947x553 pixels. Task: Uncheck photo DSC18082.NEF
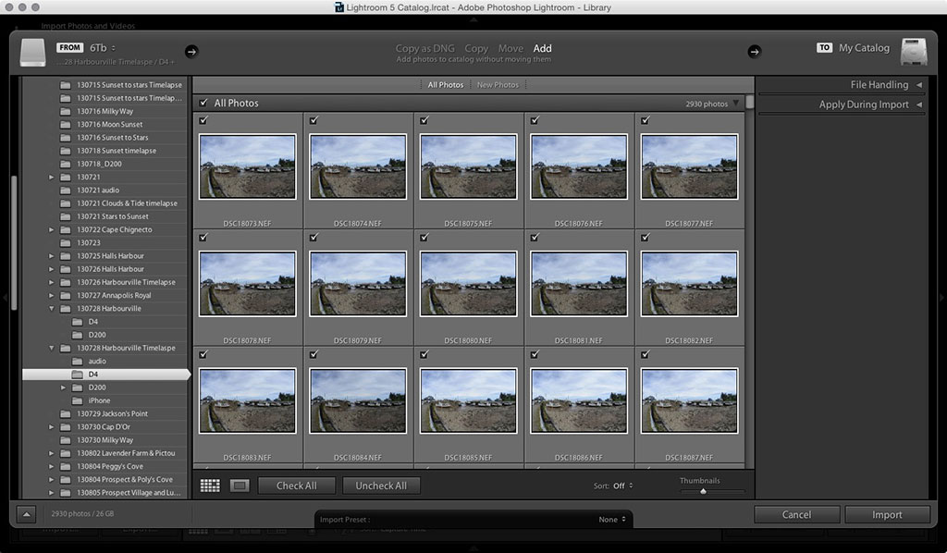click(x=646, y=238)
